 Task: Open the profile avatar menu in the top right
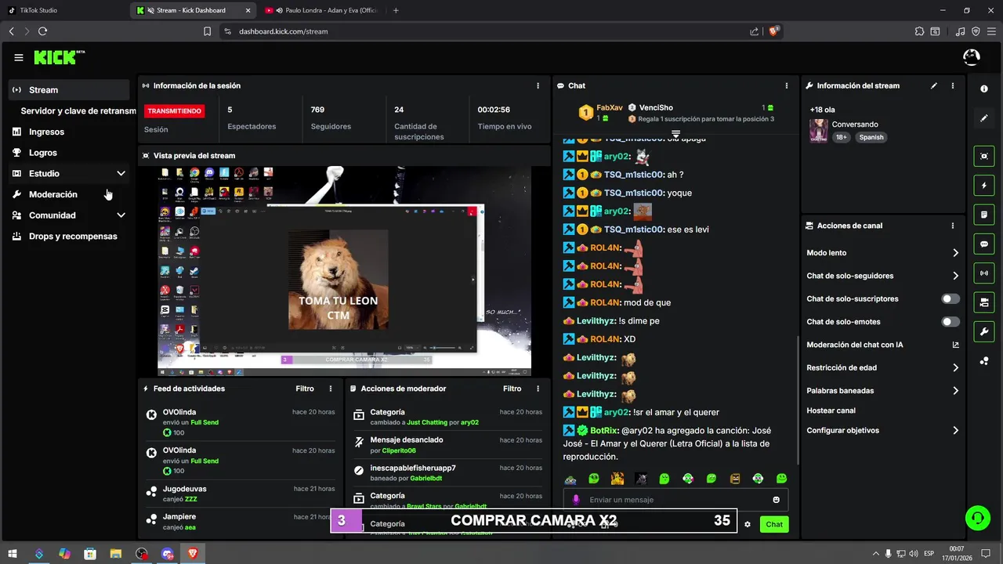coord(971,57)
